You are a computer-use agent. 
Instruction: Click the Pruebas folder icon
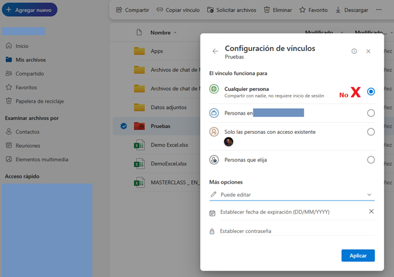coord(139,126)
